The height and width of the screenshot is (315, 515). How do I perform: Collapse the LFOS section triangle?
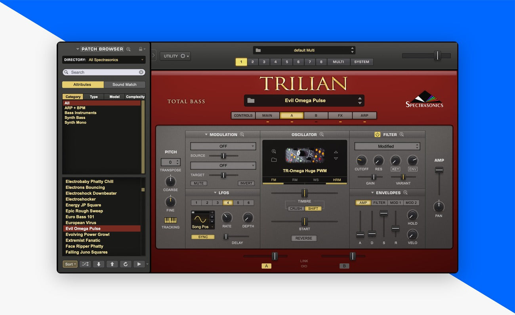(215, 193)
